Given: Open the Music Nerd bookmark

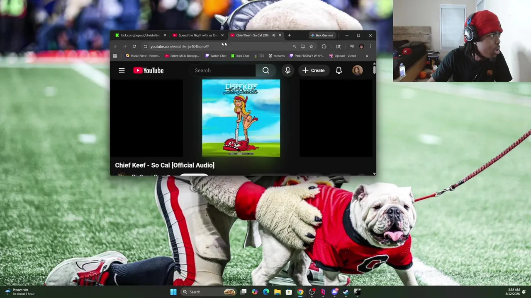Looking at the screenshot, I should (143, 56).
